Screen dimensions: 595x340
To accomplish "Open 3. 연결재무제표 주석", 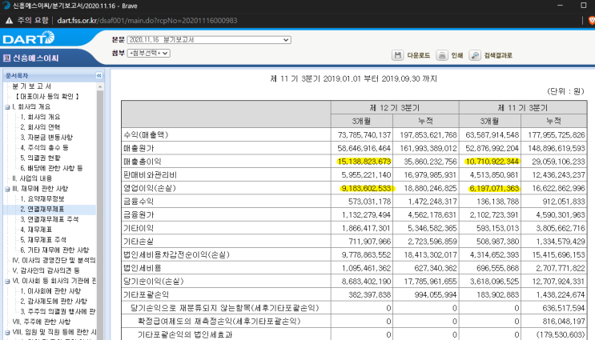I will pyautogui.click(x=50, y=219).
